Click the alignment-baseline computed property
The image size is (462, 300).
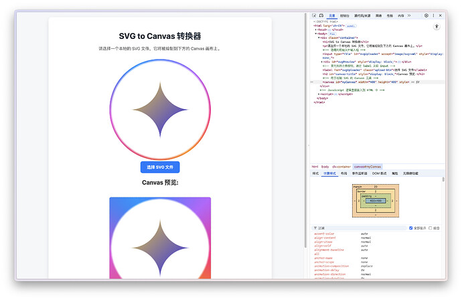click(x=329, y=250)
